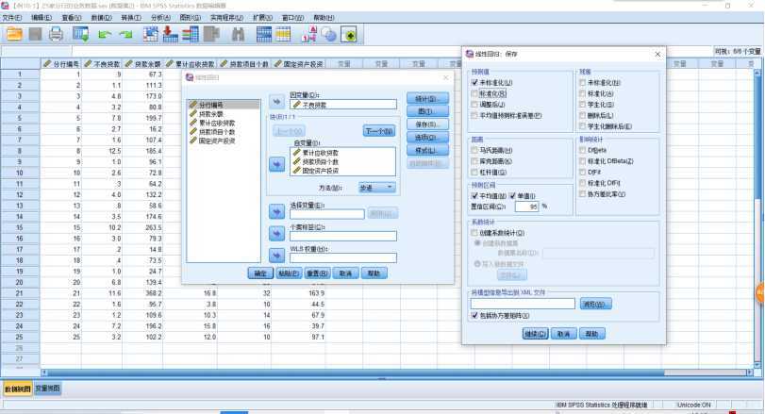Click arrow button next to 个案标签 field
Viewport: 765px width, 414px height.
pos(276,234)
